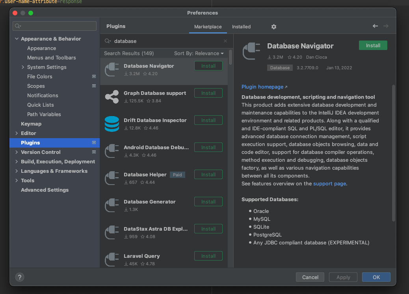Click the plugin description scrollbar
409x294 pixels.
click(393, 153)
